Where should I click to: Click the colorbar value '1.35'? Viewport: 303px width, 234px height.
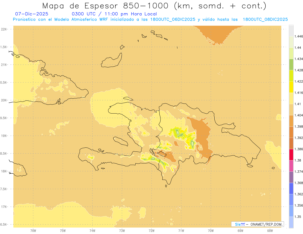coord(298,217)
